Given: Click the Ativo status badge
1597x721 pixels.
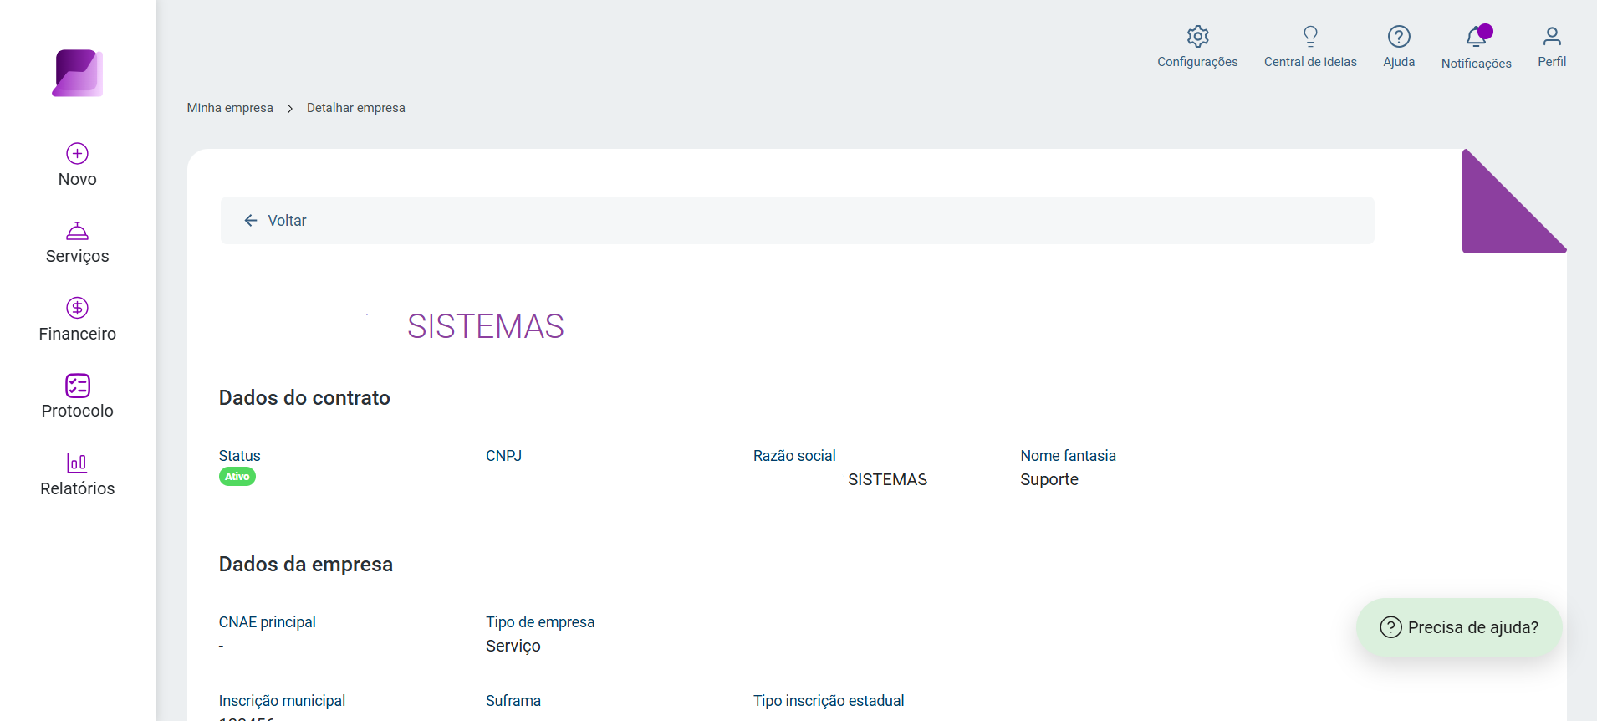Looking at the screenshot, I should tap(237, 477).
